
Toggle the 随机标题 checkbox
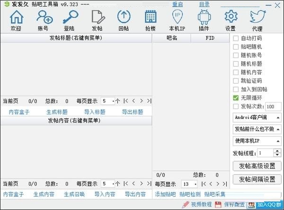236,64
